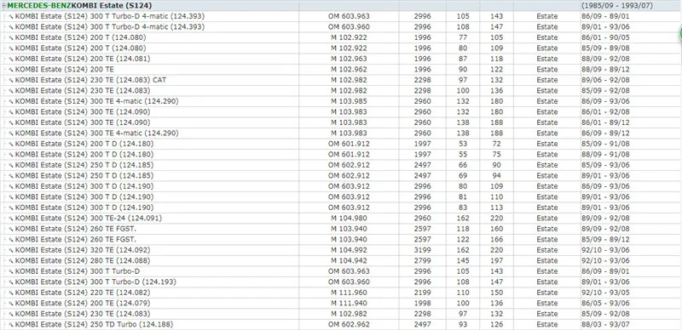Click the icon of the 250 T D row with 69 and 94
This screenshot has width=682, height=330.
11,175
